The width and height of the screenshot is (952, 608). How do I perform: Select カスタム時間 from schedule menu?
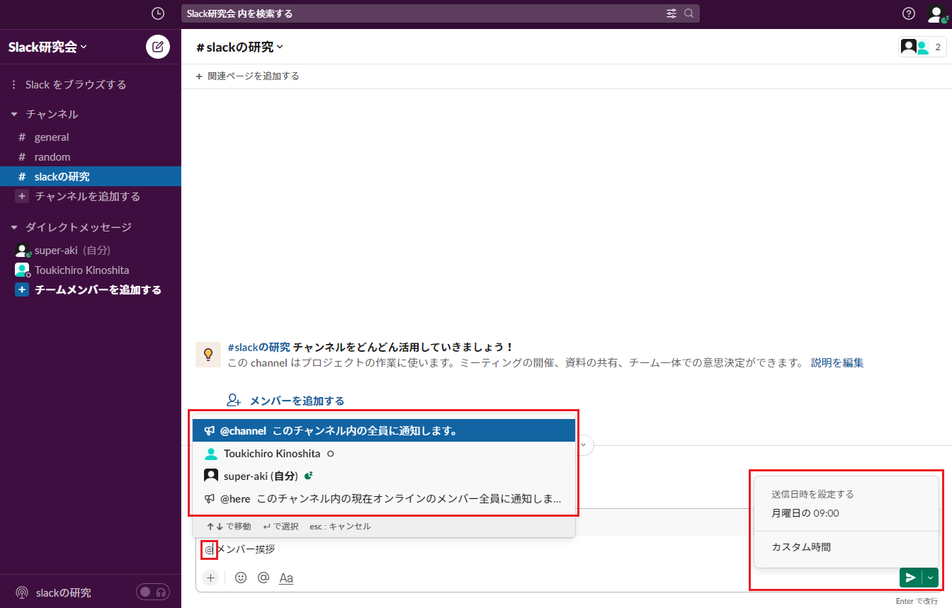click(801, 547)
